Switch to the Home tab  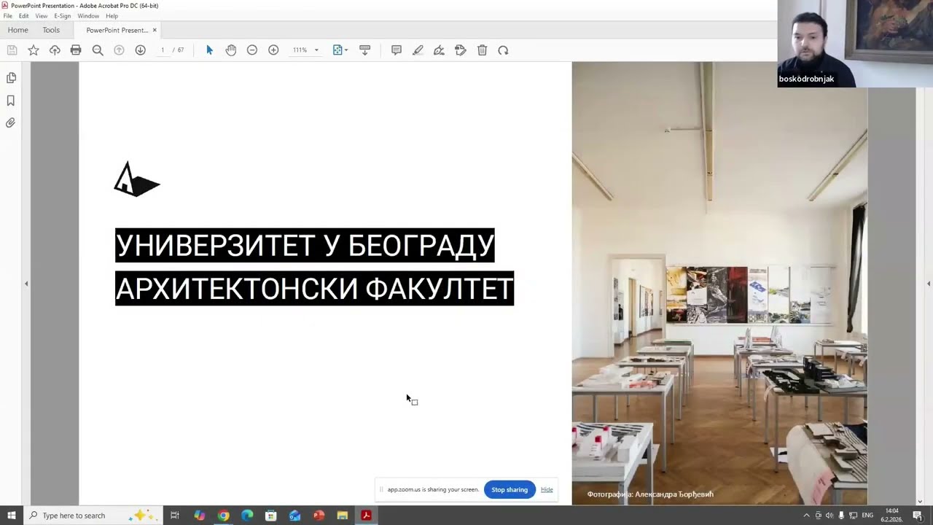[x=17, y=30]
